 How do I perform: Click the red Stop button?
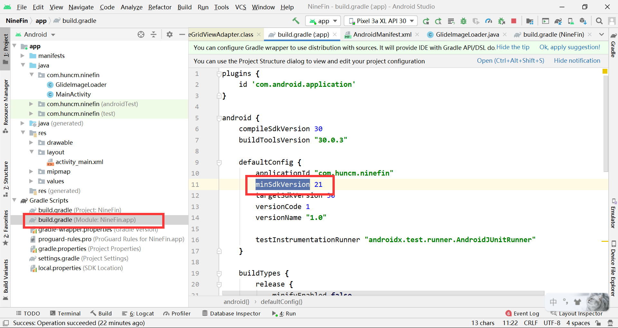pyautogui.click(x=514, y=21)
